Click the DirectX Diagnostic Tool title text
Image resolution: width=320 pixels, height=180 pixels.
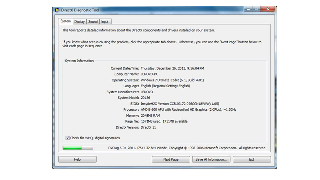[80, 10]
